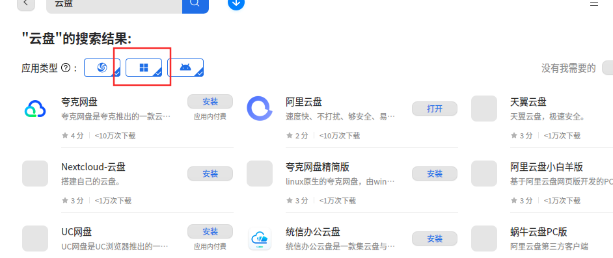Image resolution: width=613 pixels, height=258 pixels.
Task: Install 夸克网盘精简版
Action: click(x=435, y=174)
